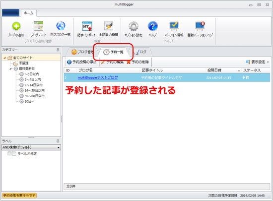
Task: Pin the ラベル panel
Action: pyautogui.click(x=58, y=141)
